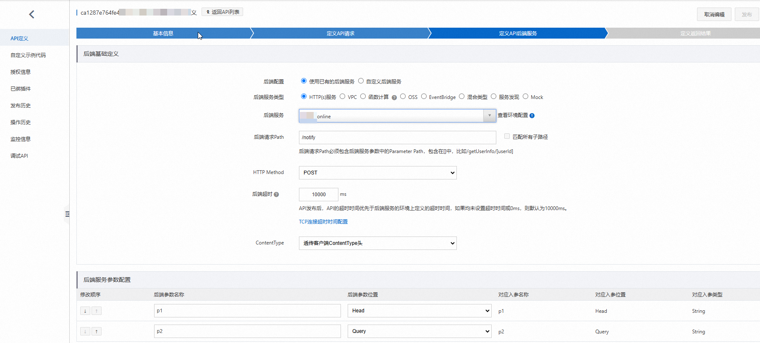Open the ContentType dropdown
760x343 pixels.
377,243
